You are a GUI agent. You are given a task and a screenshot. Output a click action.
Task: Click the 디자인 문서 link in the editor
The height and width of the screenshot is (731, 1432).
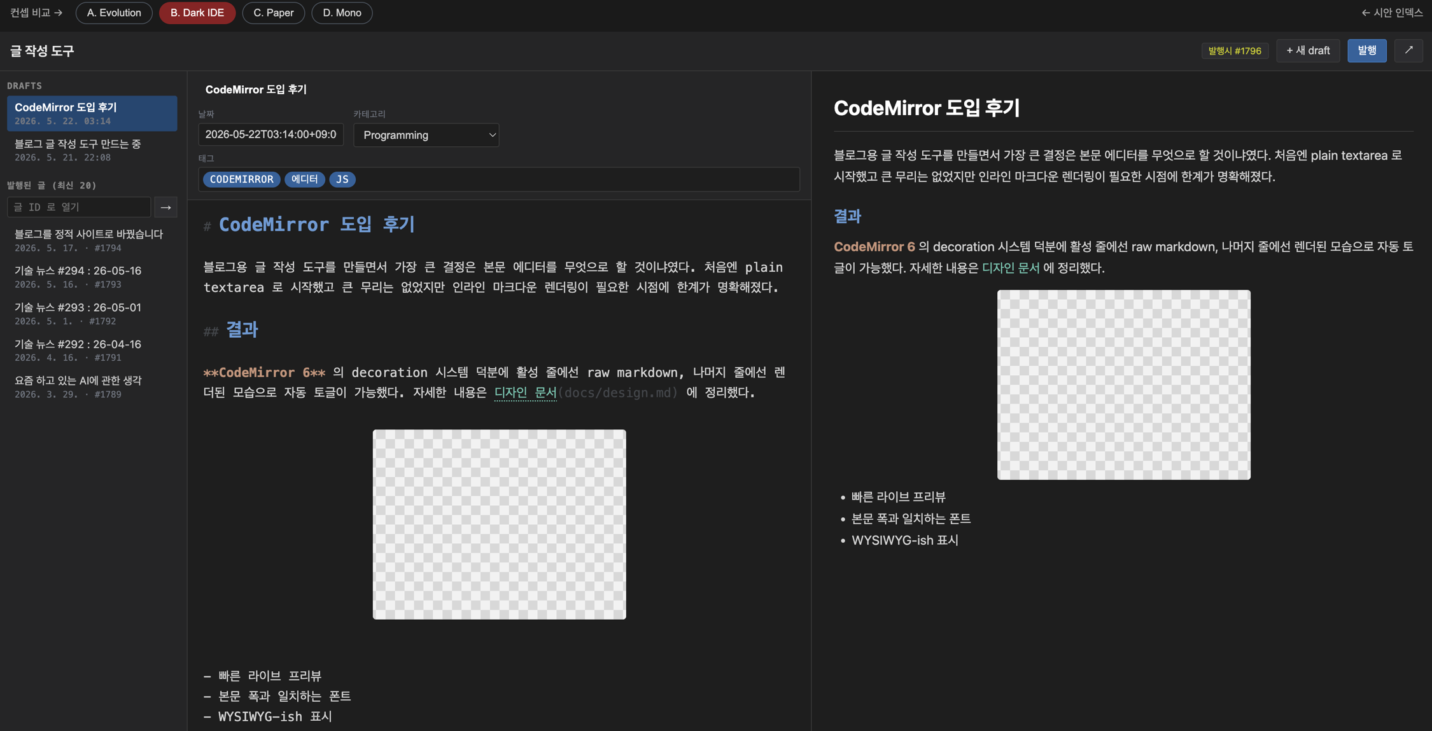[526, 393]
